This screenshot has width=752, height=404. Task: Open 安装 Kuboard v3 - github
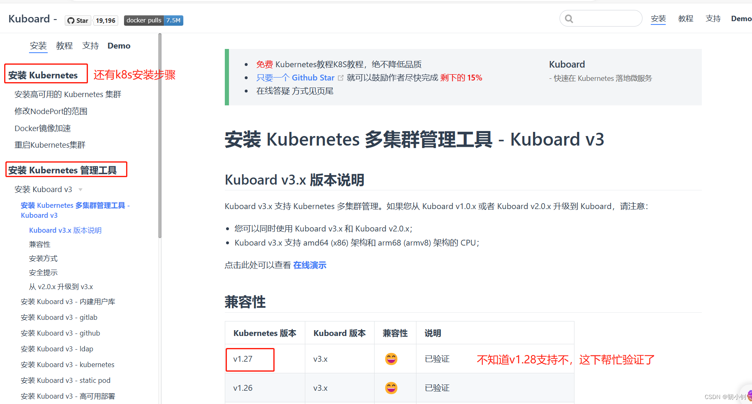click(x=61, y=333)
